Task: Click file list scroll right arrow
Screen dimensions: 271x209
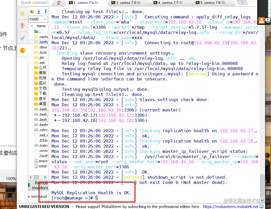Action: coord(45,177)
